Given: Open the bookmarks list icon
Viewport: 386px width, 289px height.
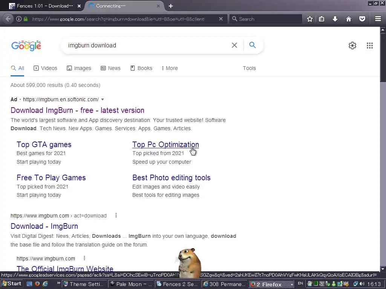Looking at the screenshot, I should 322,19.
